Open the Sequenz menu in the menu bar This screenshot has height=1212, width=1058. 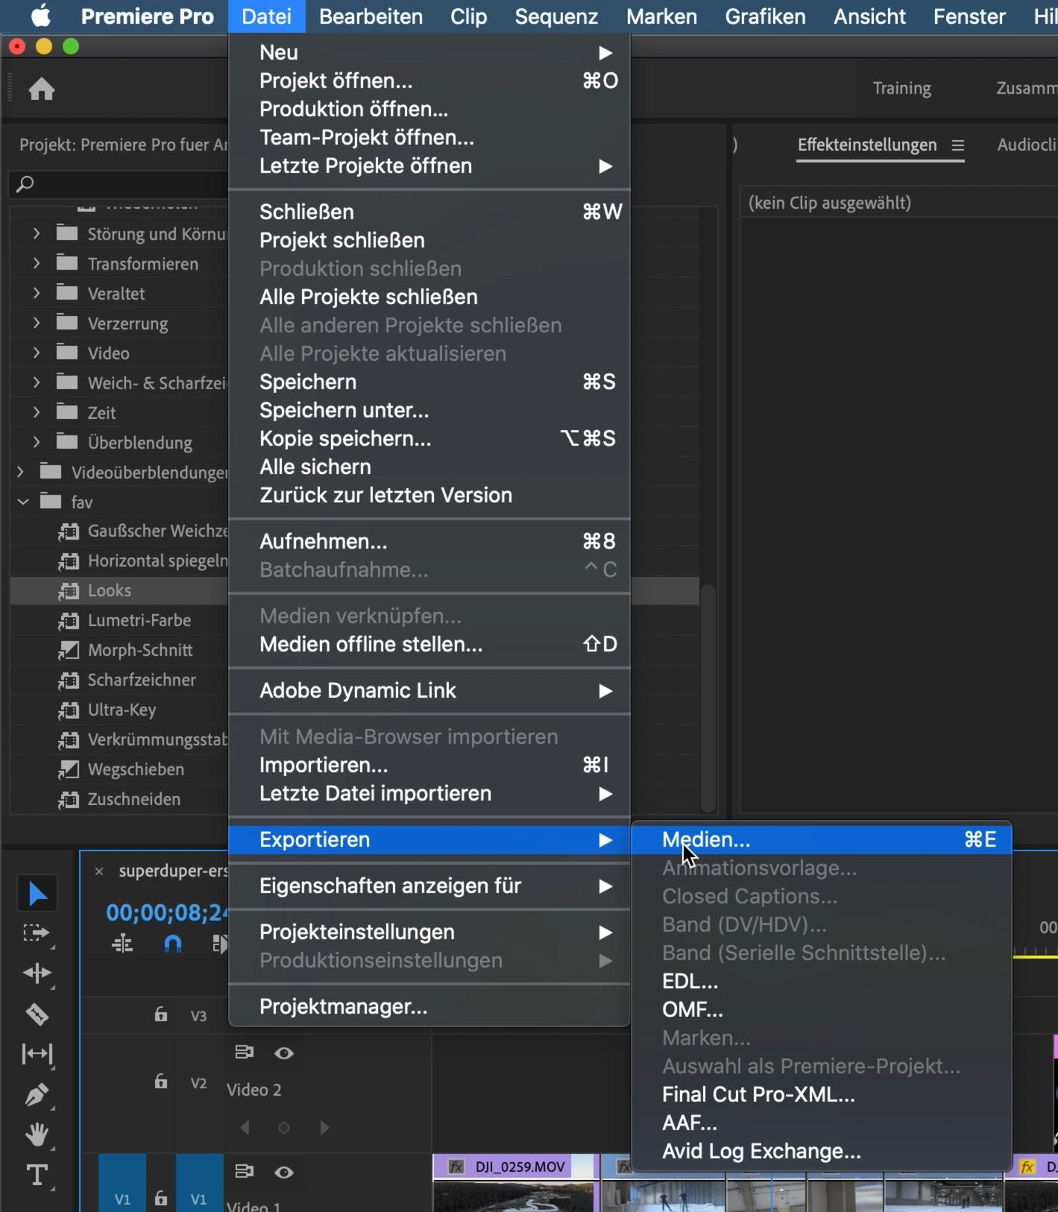[556, 16]
